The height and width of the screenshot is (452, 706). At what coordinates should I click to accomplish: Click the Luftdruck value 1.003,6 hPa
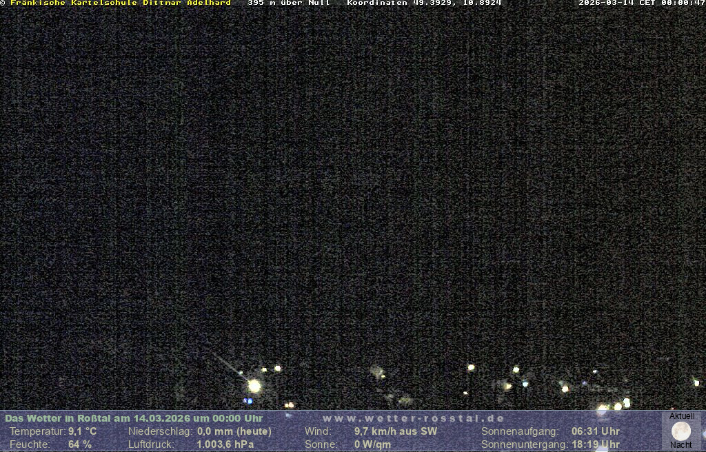(x=225, y=444)
